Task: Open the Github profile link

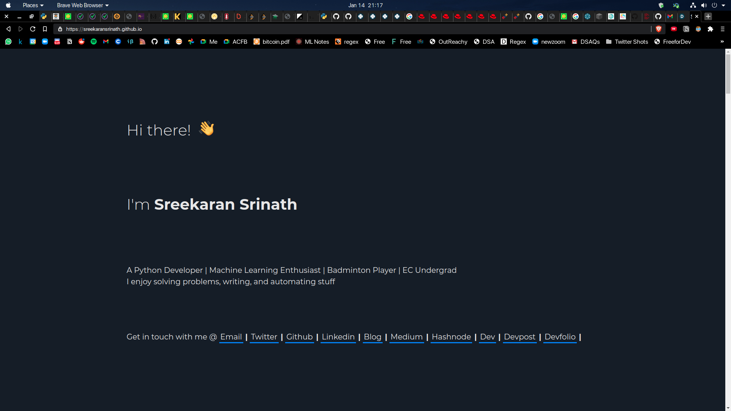Action: click(x=299, y=337)
